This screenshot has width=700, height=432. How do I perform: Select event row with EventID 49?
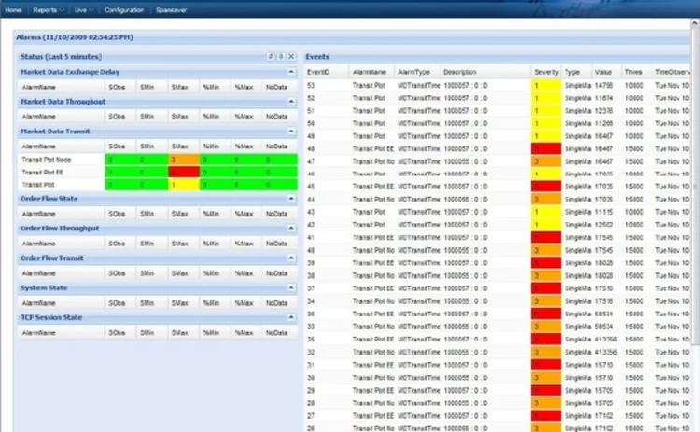[497, 136]
